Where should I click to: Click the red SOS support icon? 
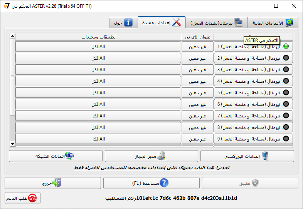click(32, 198)
